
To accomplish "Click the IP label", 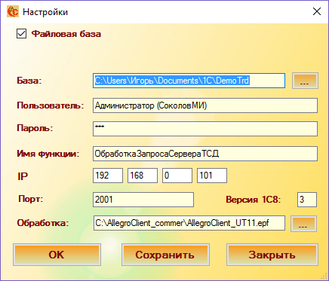I will [x=23, y=176].
